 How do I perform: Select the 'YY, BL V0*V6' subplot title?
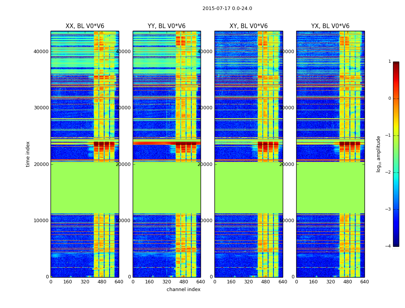(166, 26)
